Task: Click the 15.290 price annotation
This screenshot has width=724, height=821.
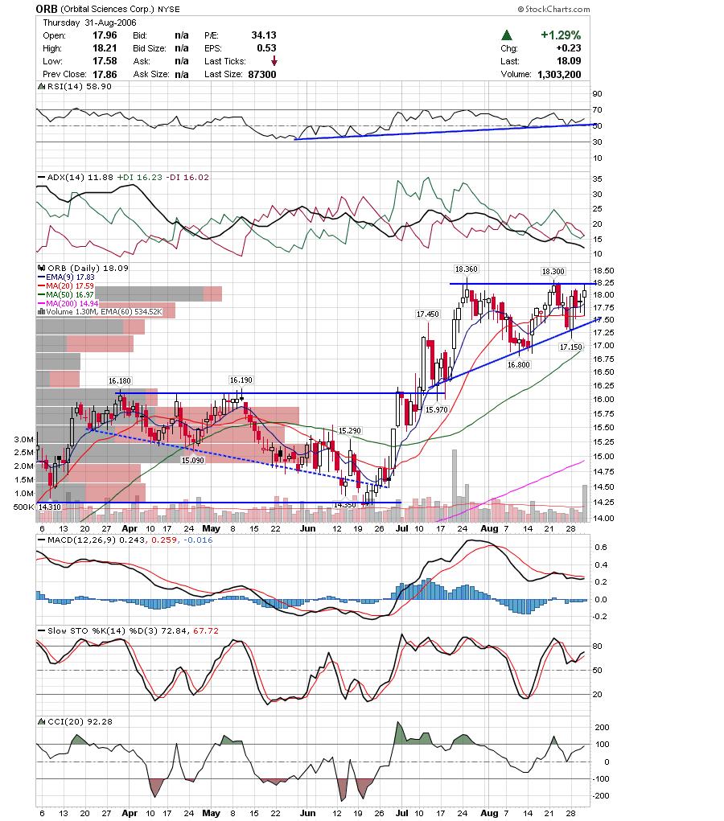Action: 349,430
